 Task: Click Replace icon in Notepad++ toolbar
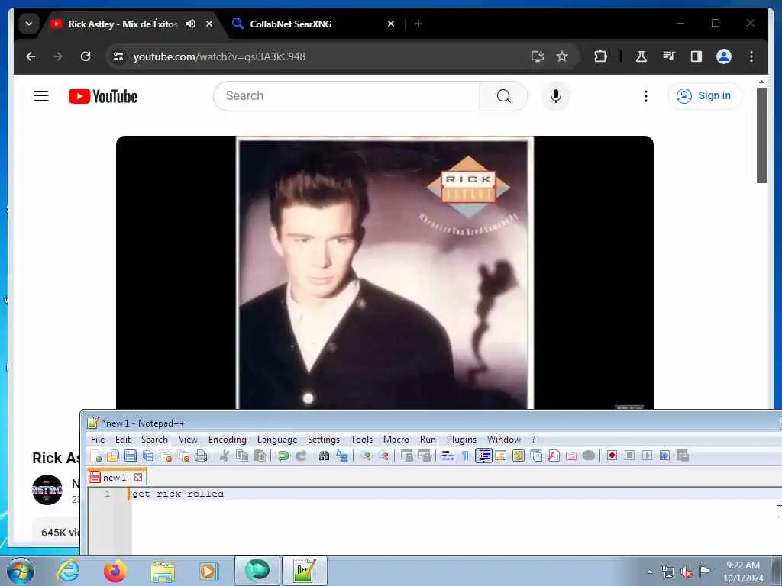(x=342, y=456)
